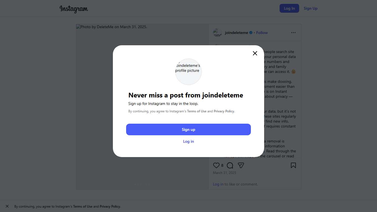The width and height of the screenshot is (377, 212).
Task: Open the joindeleteme username link
Action: (x=237, y=33)
